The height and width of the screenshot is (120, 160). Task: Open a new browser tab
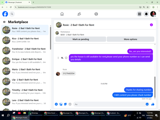[33, 2]
